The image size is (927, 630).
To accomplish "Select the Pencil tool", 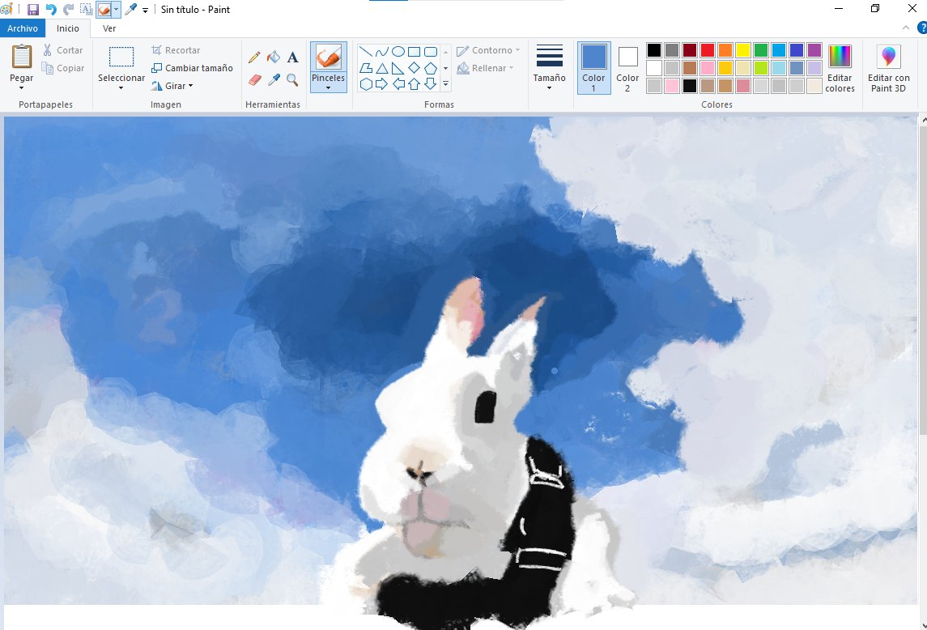I will (254, 57).
